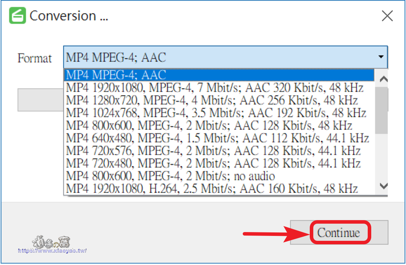Choose MP4 1920x1080 MPEG-4 7 Mbit/s option
The width and height of the screenshot is (406, 265).
point(219,88)
